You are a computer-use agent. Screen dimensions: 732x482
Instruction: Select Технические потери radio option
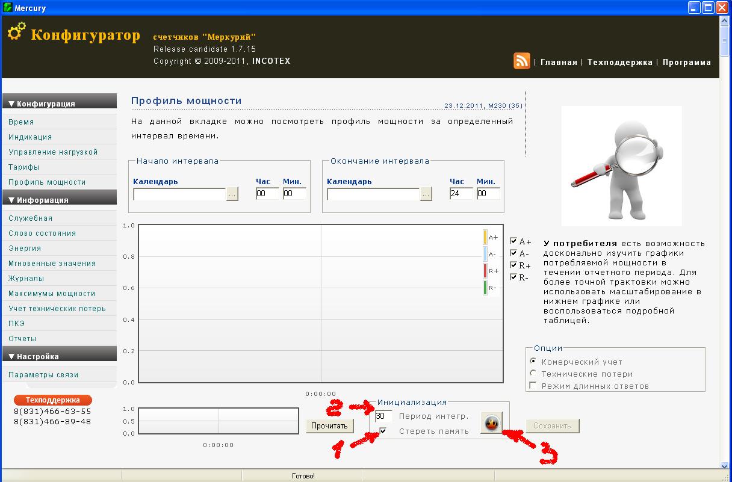533,373
